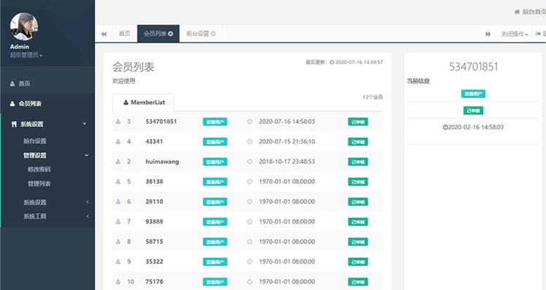Viewport: 546px width, 290px height.
Task: Click the logout icon at the top right
Action: click(x=538, y=34)
